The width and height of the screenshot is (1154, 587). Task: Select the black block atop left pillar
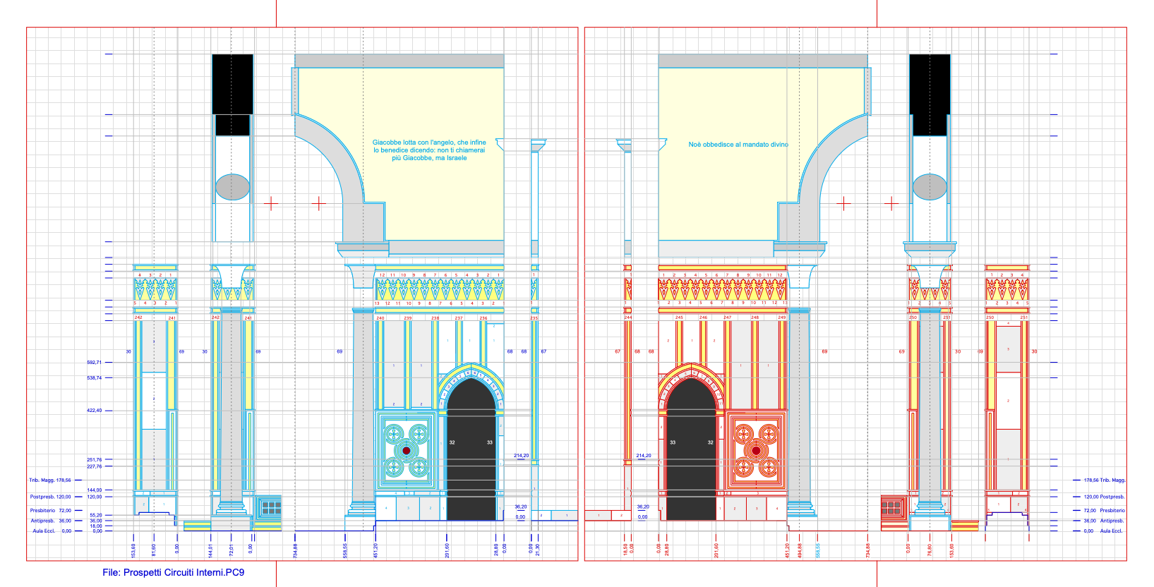point(233,95)
